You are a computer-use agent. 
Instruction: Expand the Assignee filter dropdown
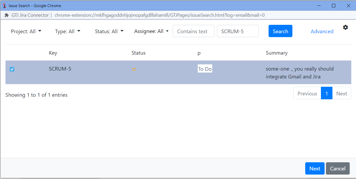[151, 31]
